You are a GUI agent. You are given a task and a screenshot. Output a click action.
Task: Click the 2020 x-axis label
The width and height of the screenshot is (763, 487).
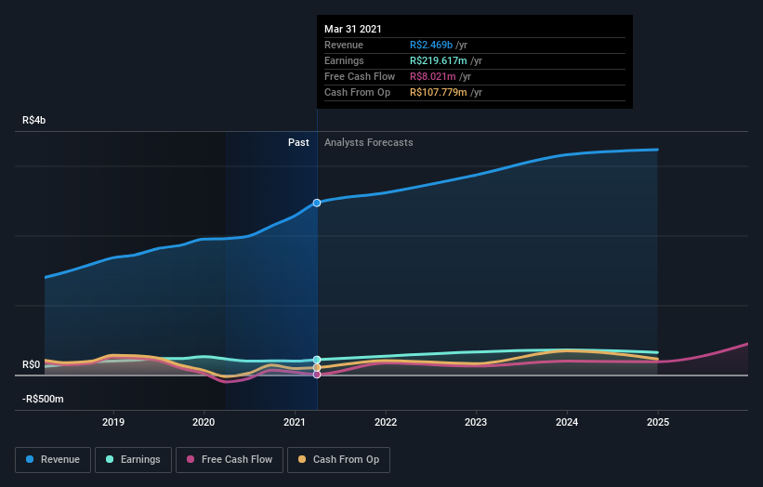point(204,422)
